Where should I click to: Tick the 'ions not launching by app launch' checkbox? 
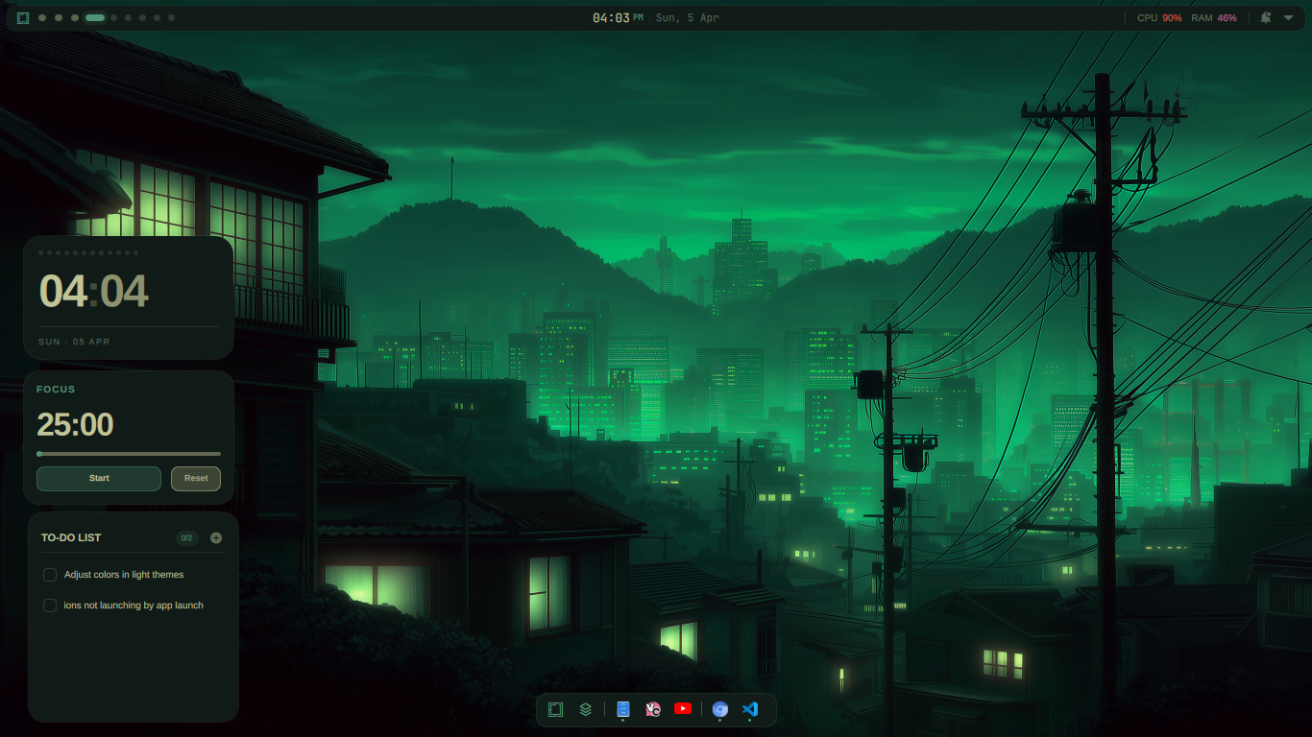[x=50, y=606]
